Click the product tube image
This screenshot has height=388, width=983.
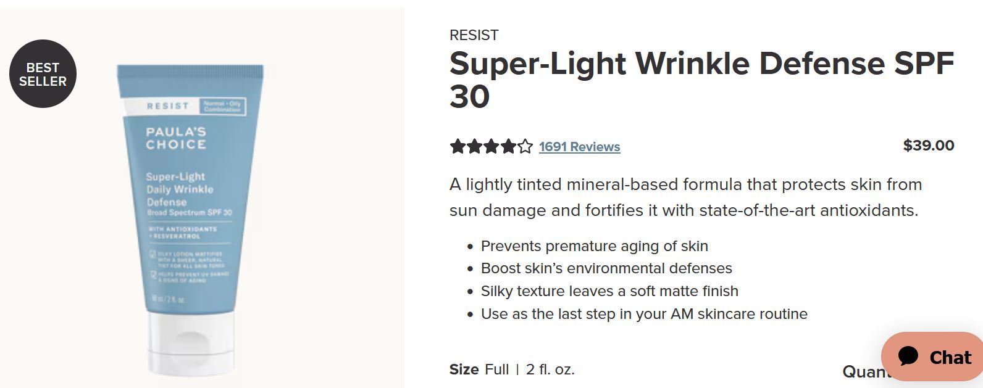click(x=190, y=216)
